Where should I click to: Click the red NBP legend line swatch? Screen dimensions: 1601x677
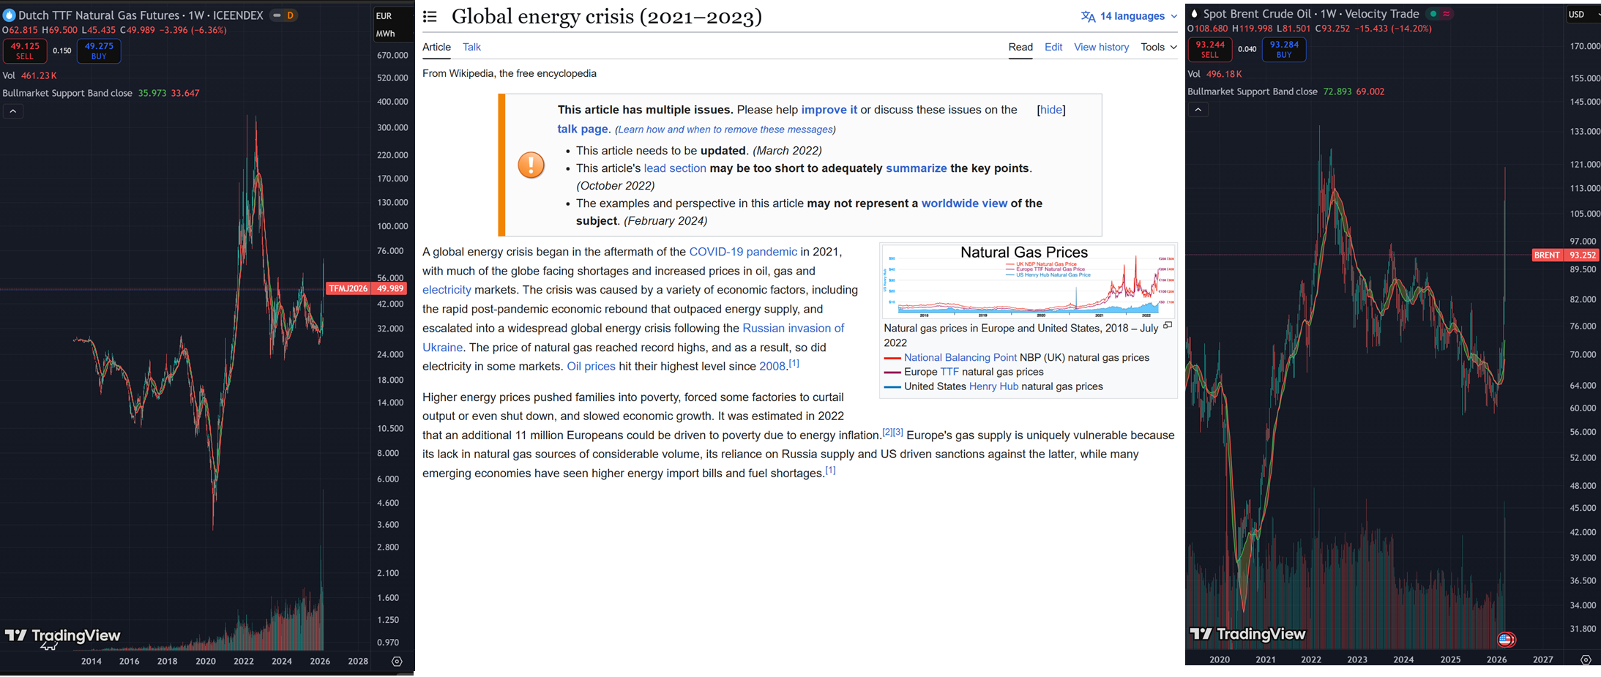[x=892, y=358]
